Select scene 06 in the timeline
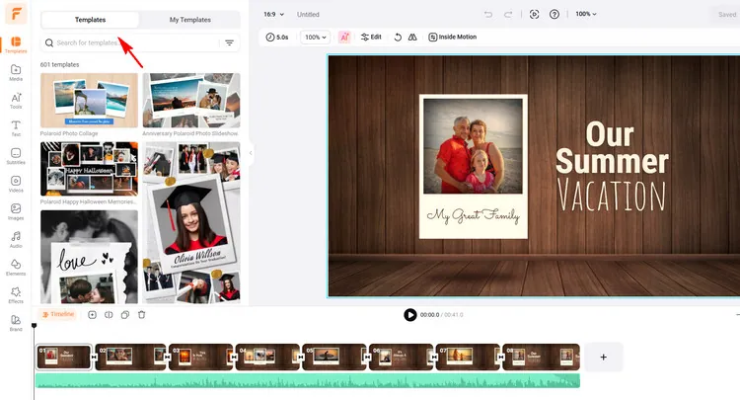Image resolution: width=740 pixels, height=400 pixels. (x=401, y=357)
